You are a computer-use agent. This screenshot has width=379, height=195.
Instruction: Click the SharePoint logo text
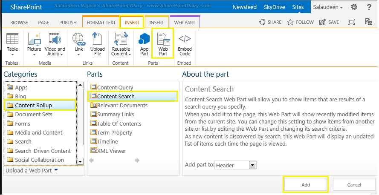coord(26,7)
